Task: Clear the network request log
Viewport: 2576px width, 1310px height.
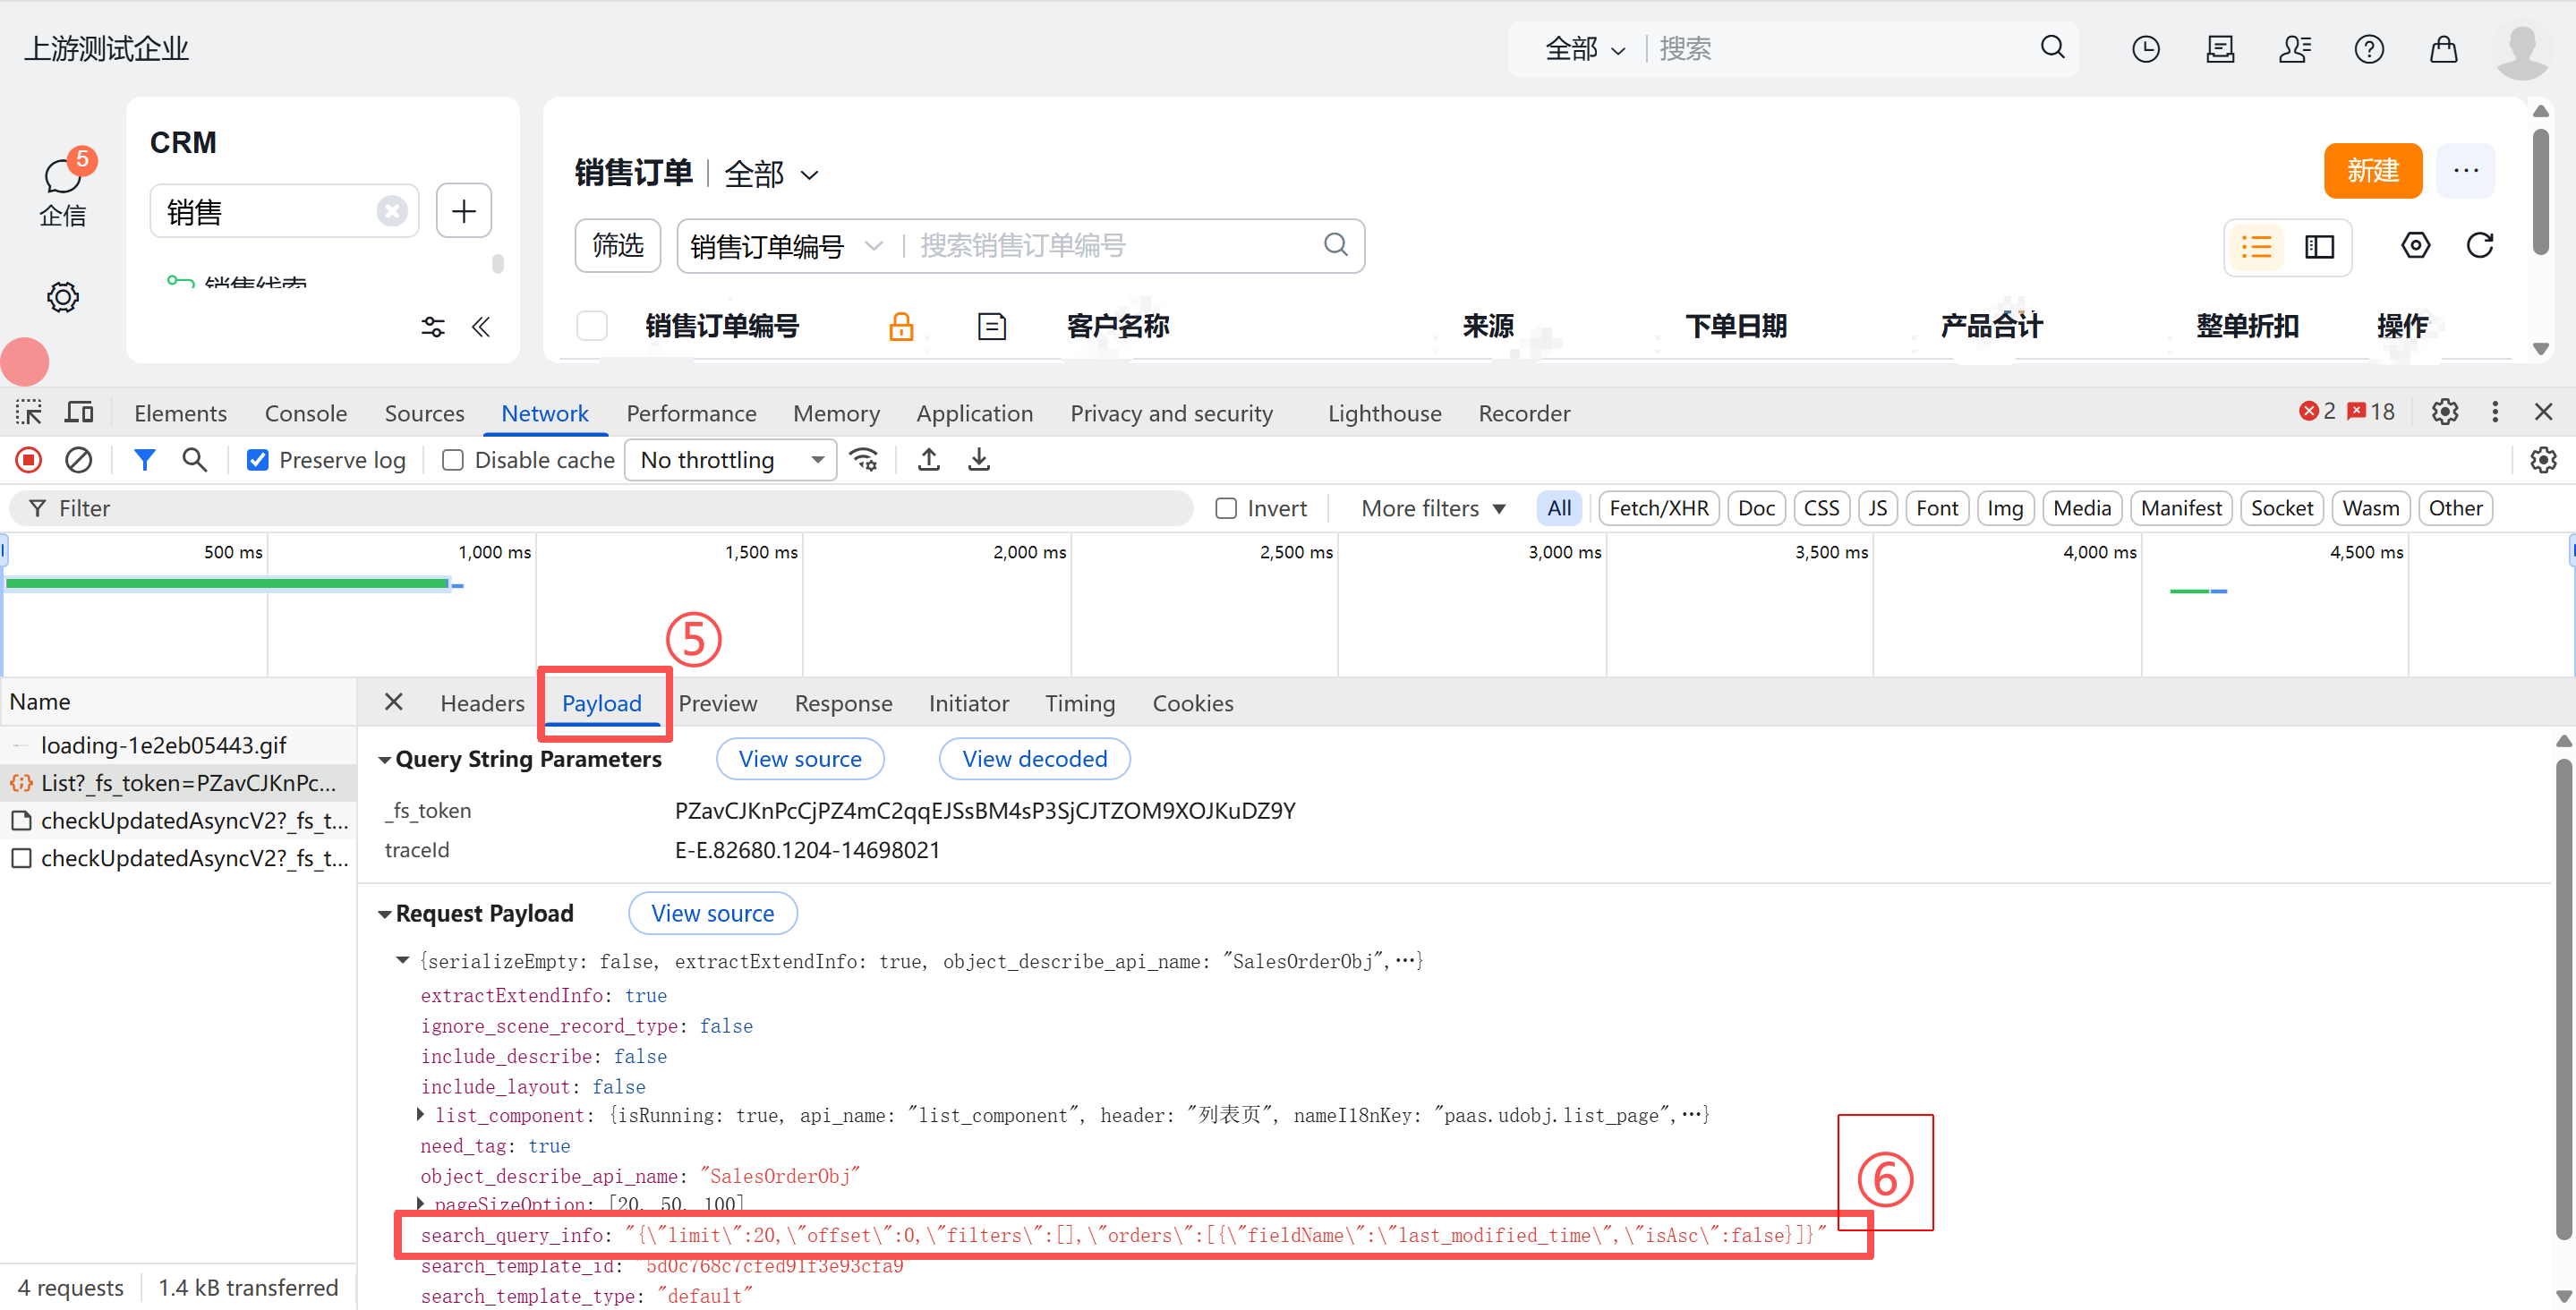Action: [79, 459]
